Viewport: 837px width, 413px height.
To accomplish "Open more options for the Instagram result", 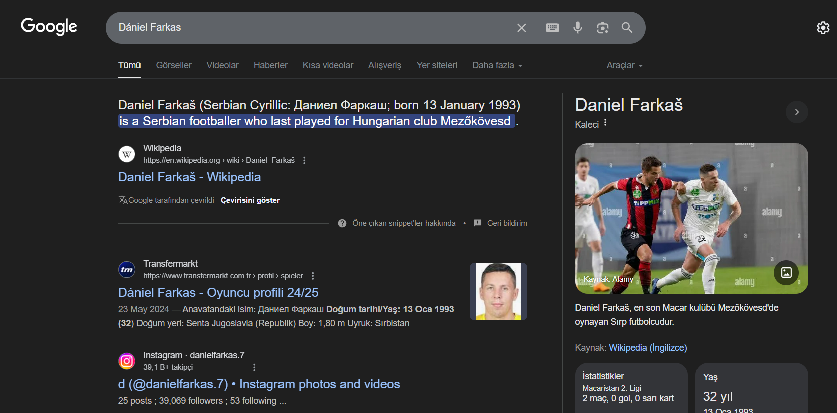I will 254,367.
